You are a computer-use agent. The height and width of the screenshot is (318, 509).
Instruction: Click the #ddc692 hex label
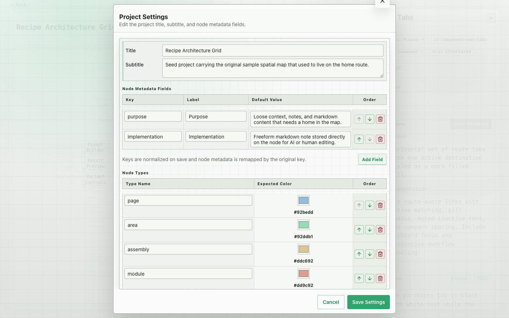[304, 261]
